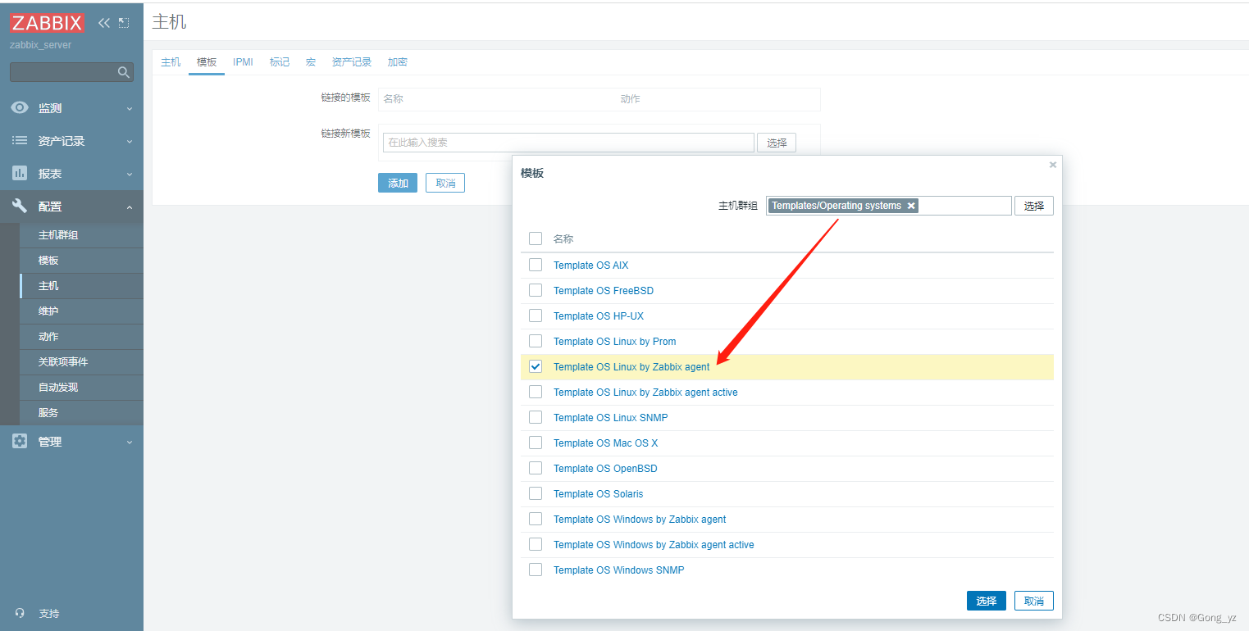Check Template OS Windows by Zabbix agent active checkbox
The image size is (1249, 631).
coord(536,544)
